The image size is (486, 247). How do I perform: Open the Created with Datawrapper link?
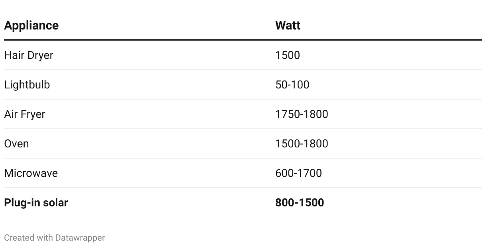(x=55, y=238)
